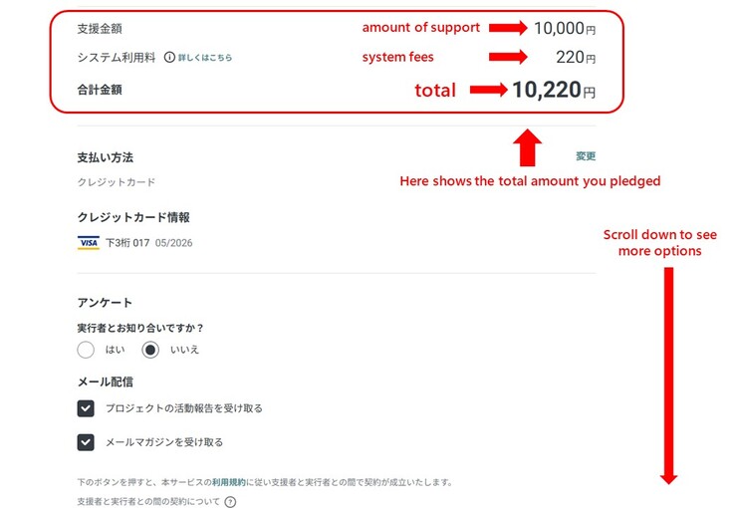
Task: Click the クレジットカード情報 heading
Action: 133,217
